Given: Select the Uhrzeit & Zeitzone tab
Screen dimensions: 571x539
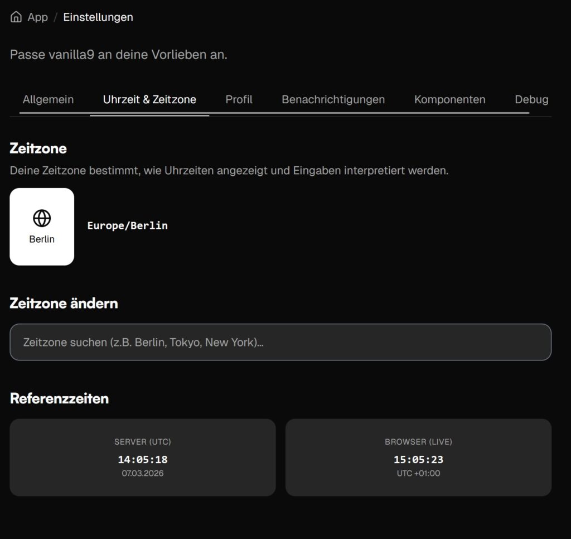Looking at the screenshot, I should click(149, 99).
